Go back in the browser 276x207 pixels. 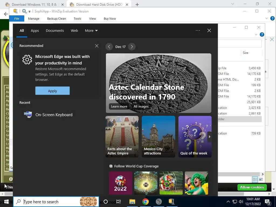pyautogui.click(x=6, y=14)
